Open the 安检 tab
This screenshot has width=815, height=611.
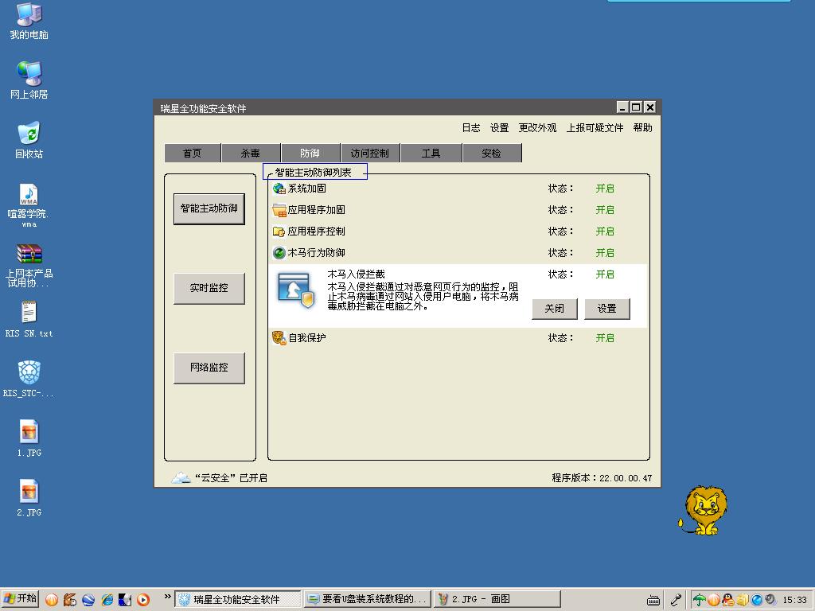tap(492, 154)
